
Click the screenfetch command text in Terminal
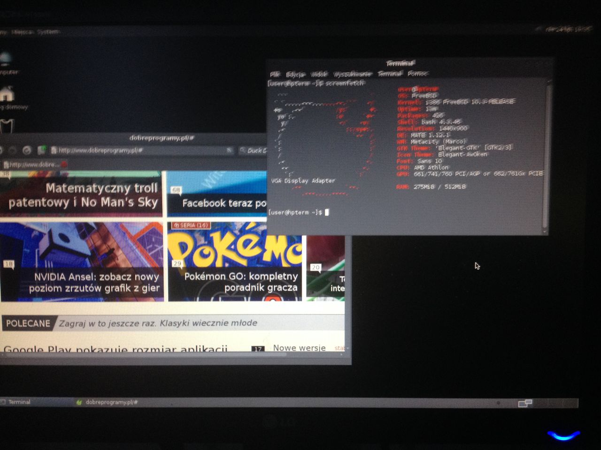point(345,83)
